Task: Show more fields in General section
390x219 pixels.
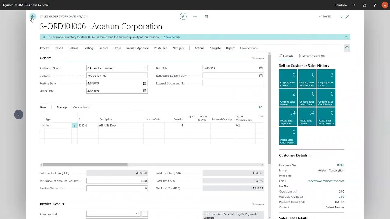Action: pos(258,58)
